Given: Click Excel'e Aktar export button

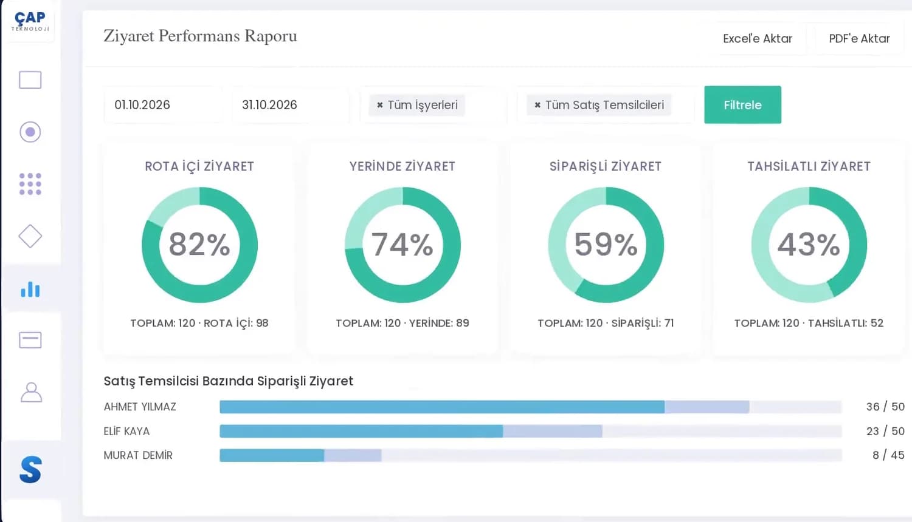Looking at the screenshot, I should pos(758,38).
